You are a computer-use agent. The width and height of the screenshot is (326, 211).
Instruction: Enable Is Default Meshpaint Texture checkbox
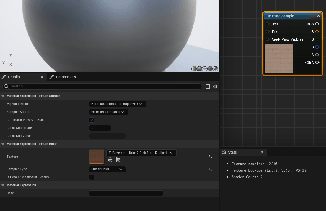pyautogui.click(x=92, y=177)
